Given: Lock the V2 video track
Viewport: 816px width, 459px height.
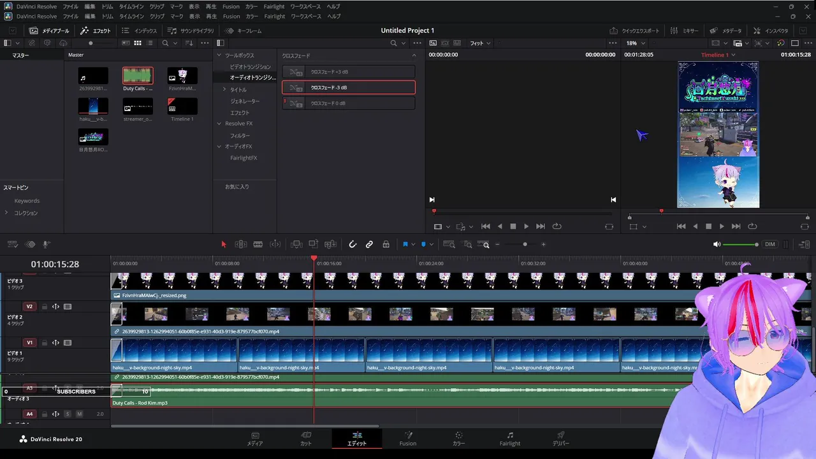Looking at the screenshot, I should [45, 307].
